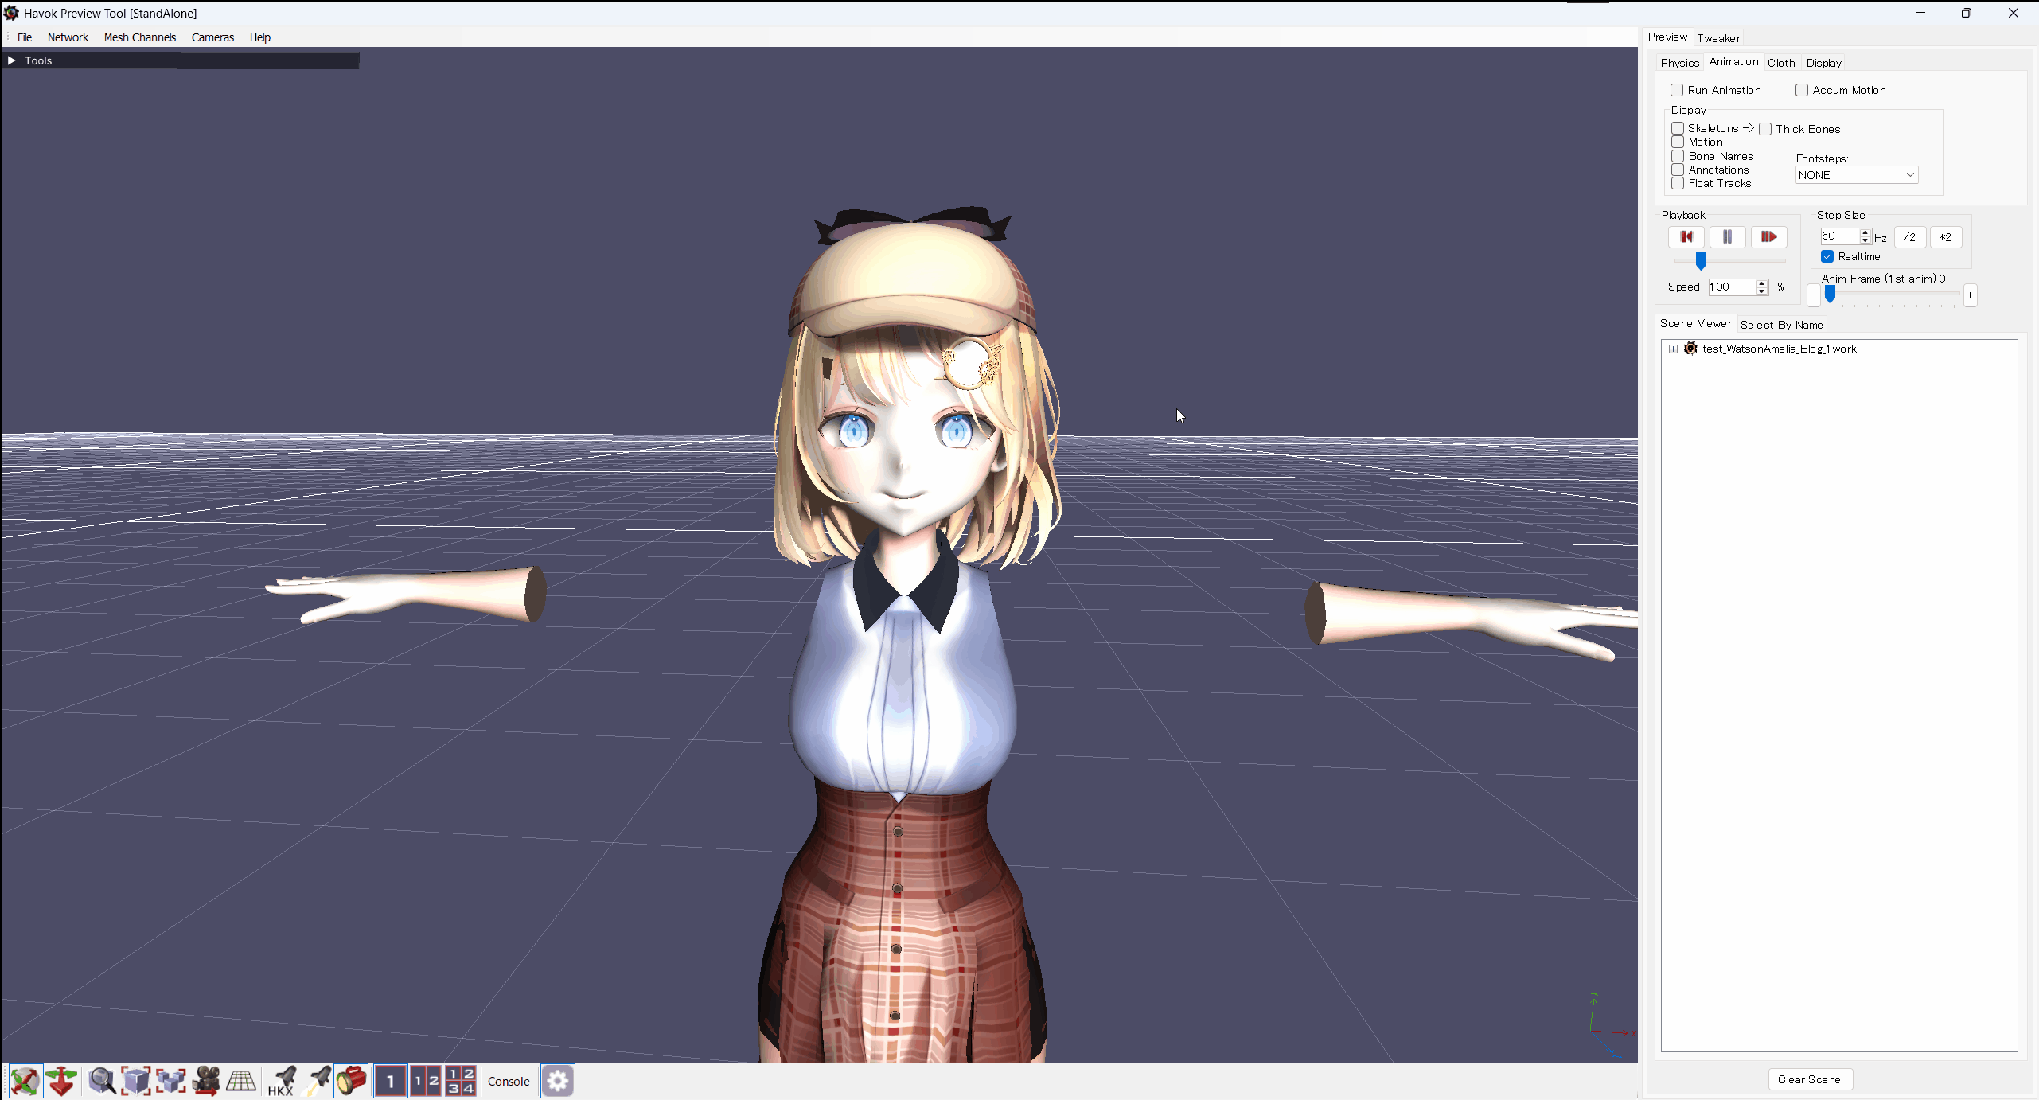
Task: Click the Anim Frame slider handle
Action: point(1830,295)
